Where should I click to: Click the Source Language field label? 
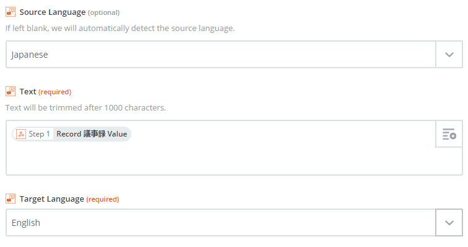[x=53, y=12]
